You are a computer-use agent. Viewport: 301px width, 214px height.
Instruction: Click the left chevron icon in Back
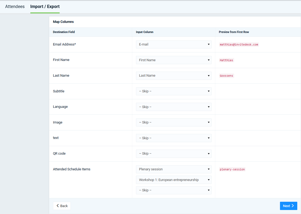tap(57, 206)
